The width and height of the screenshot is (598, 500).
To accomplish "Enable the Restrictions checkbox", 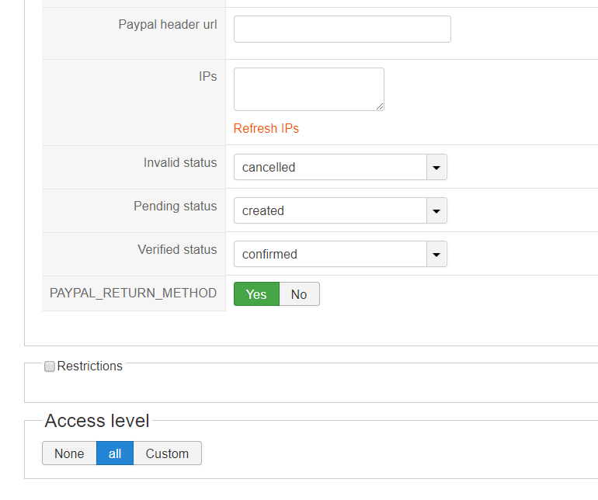I will pos(50,366).
